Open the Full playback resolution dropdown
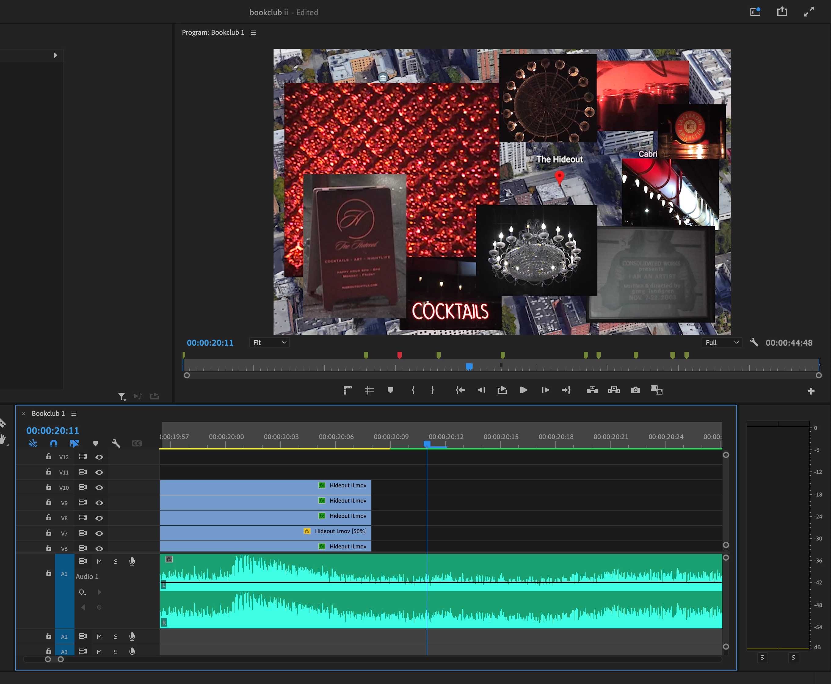 [721, 342]
